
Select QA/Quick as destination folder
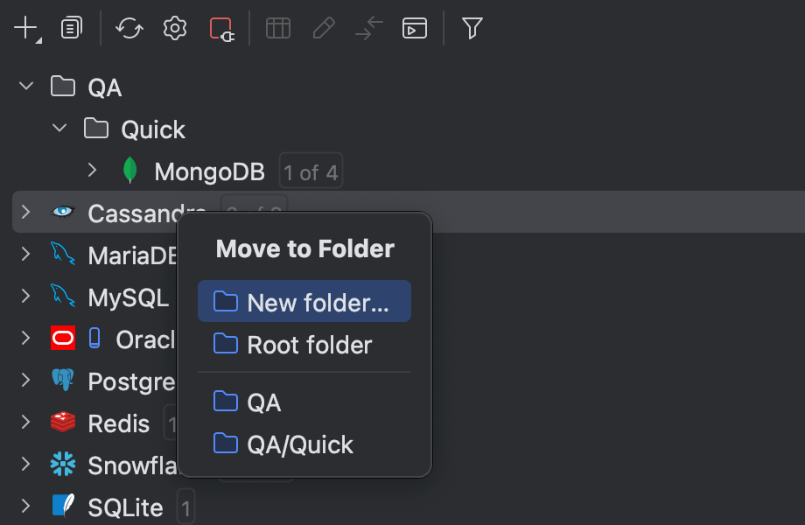click(300, 444)
